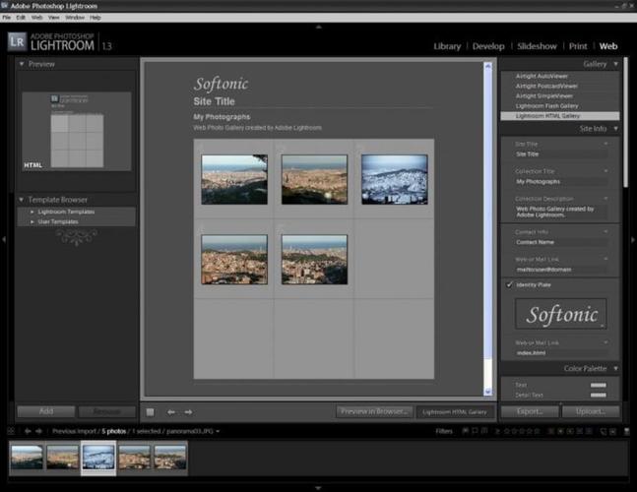Image resolution: width=637 pixels, height=492 pixels.
Task: Open the Collection Title presets dropdown
Action: [x=605, y=171]
